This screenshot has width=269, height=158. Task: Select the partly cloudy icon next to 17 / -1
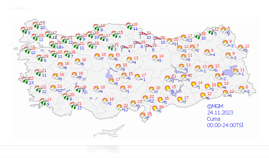138,77
